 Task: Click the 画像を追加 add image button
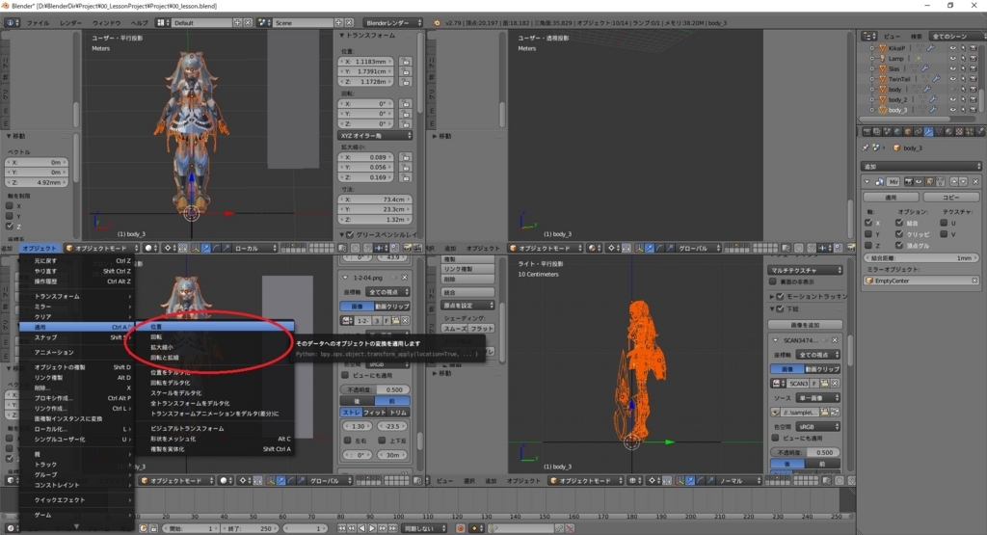point(805,325)
